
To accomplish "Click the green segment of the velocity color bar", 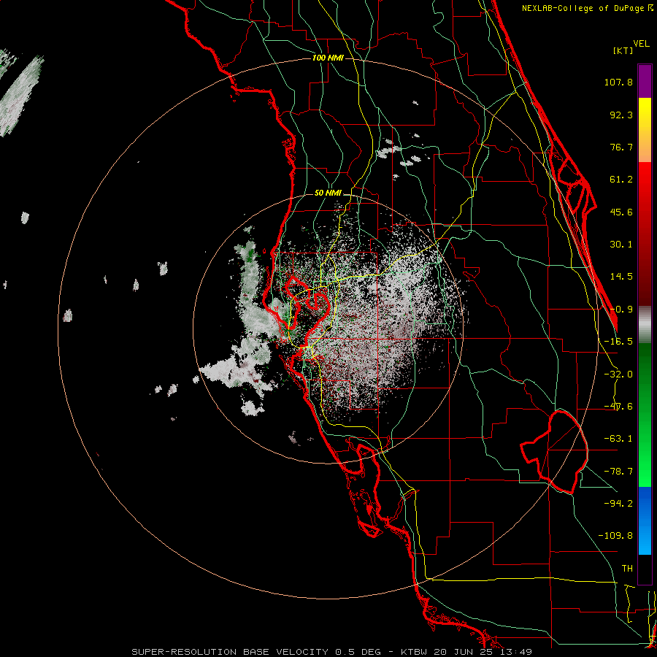I will pos(645,415).
